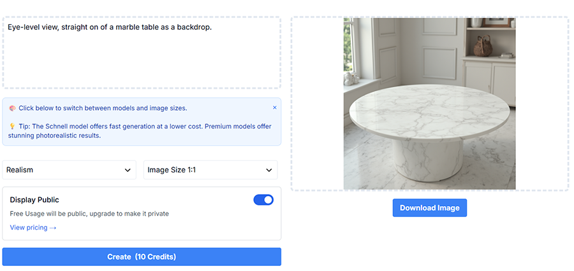Viewport: 574px width, 271px height.
Task: Toggle the Display Public switch off
Action: click(x=263, y=200)
